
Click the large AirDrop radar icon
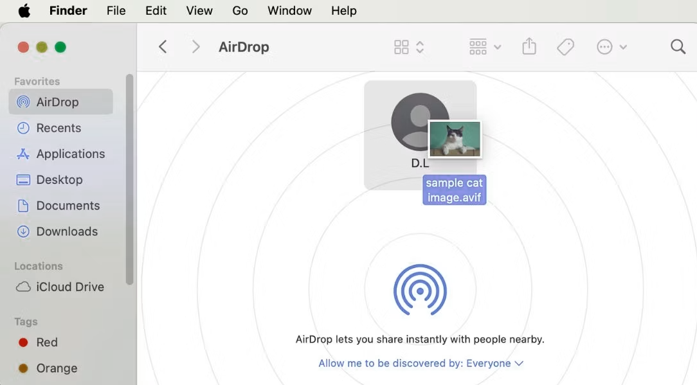point(420,289)
